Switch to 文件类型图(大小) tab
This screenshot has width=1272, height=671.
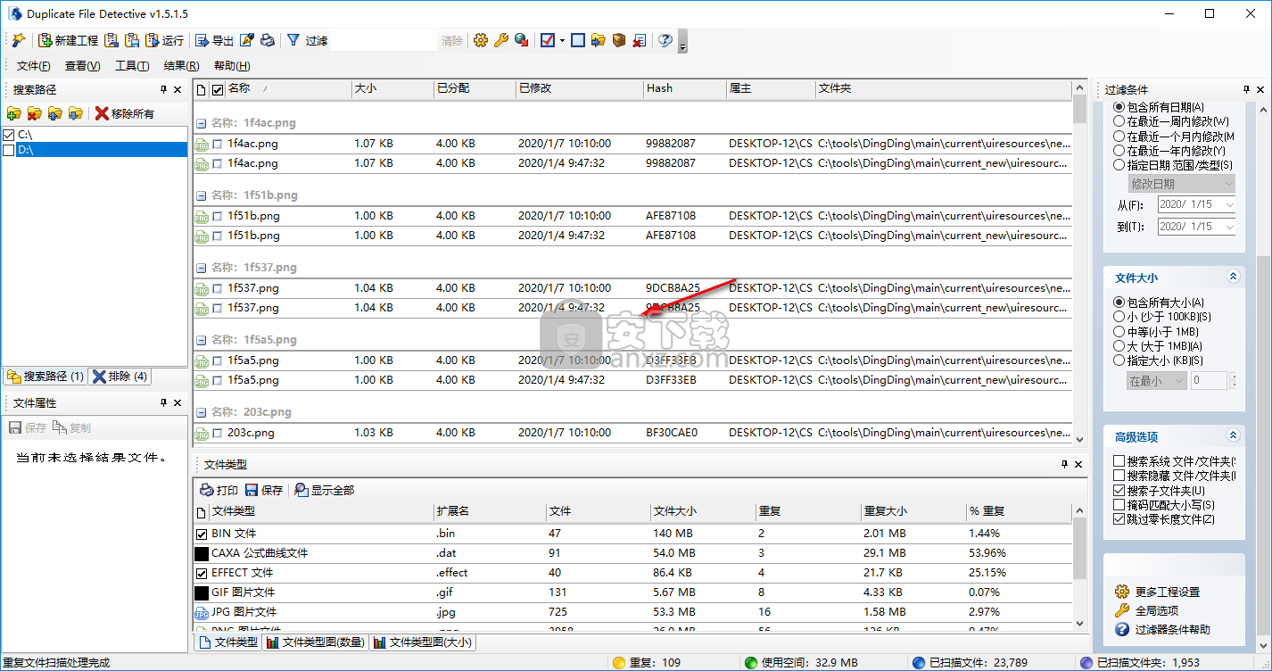point(423,642)
